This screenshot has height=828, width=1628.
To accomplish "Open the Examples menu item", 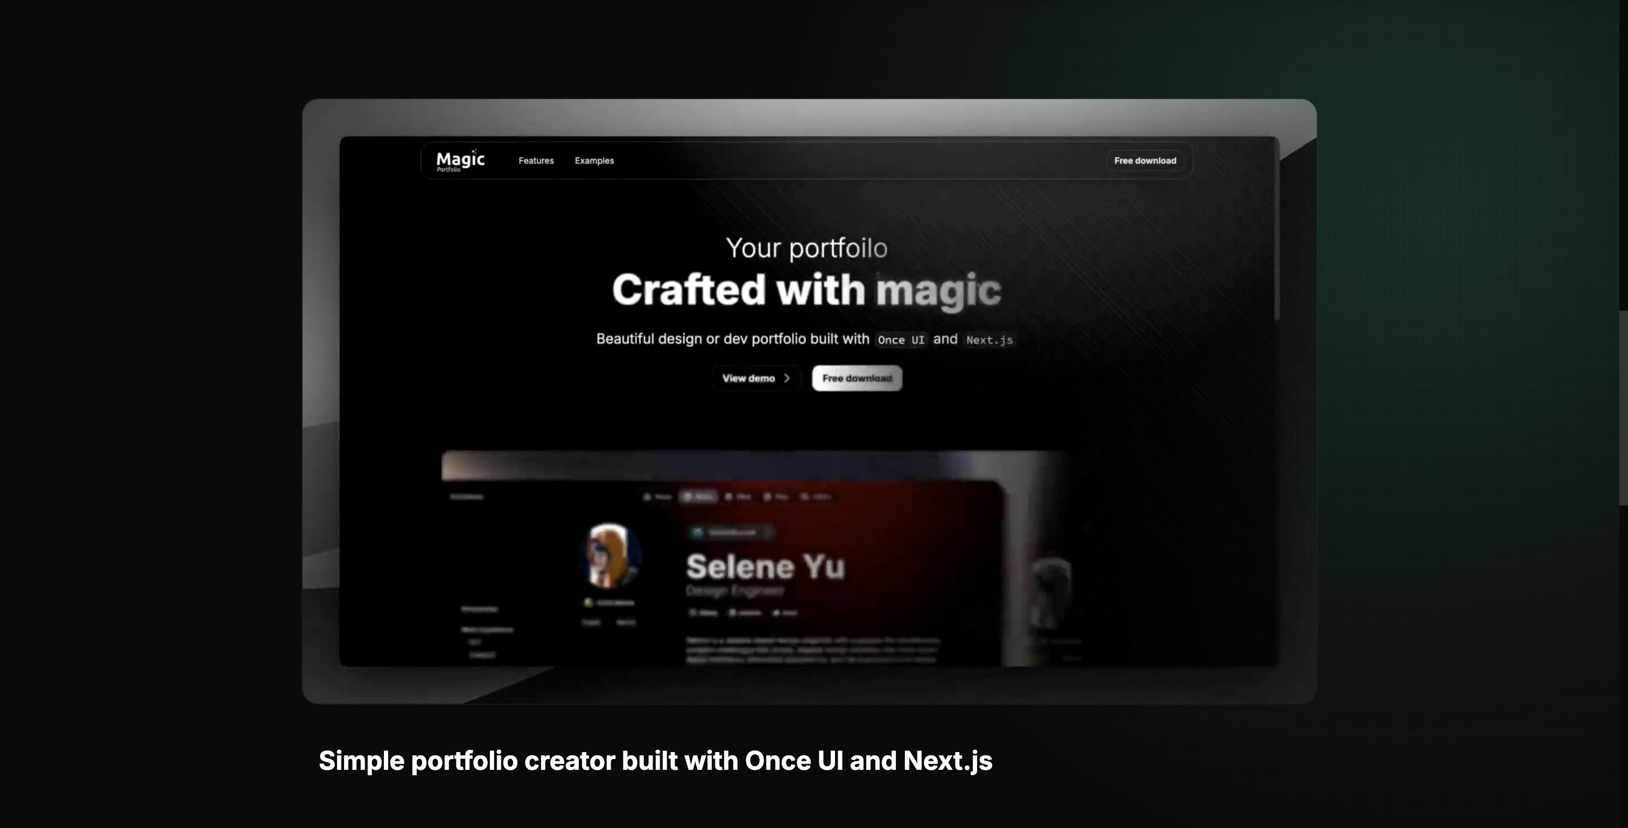I will (594, 160).
